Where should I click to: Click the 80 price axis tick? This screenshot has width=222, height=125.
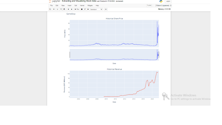(x=69, y=23)
